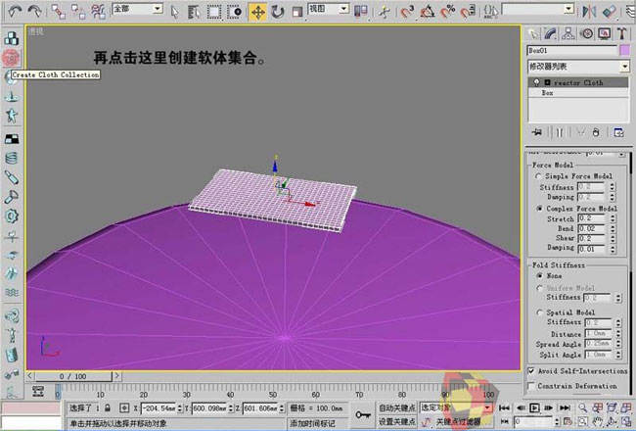Click the 设置关键点 set key button

(396, 422)
